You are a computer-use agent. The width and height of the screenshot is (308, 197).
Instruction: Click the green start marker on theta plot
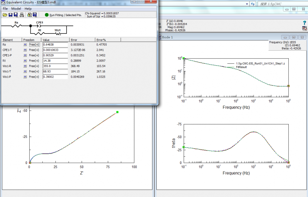pos(184,147)
